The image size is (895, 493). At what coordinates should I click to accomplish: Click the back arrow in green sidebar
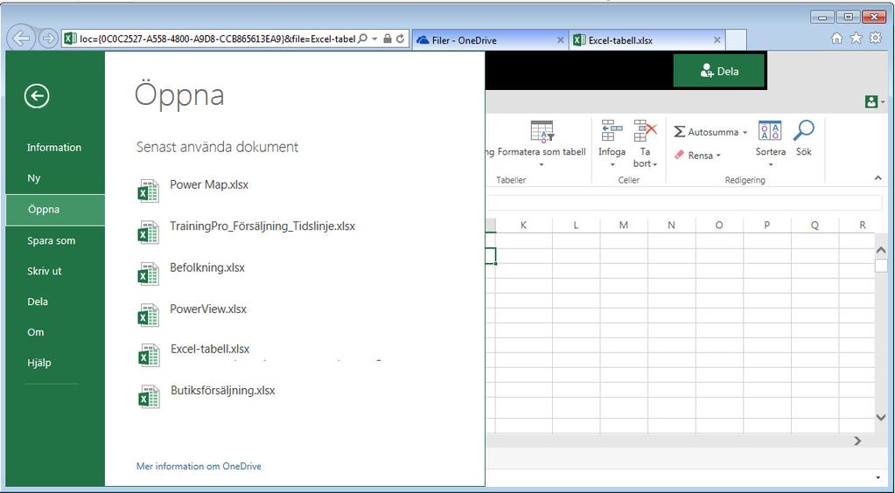(37, 96)
